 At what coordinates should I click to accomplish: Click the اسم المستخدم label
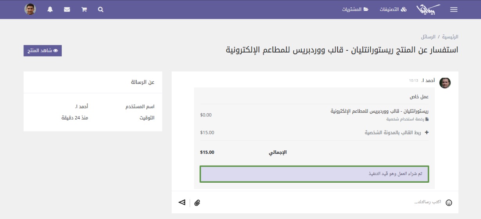pos(140,107)
